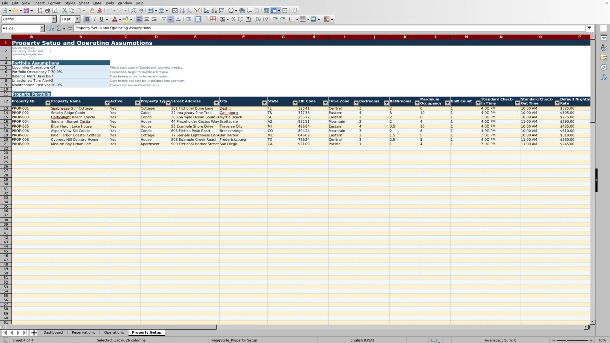This screenshot has width=610, height=343.
Task: Click the vertical scrollbar
Action: [x=592, y=180]
